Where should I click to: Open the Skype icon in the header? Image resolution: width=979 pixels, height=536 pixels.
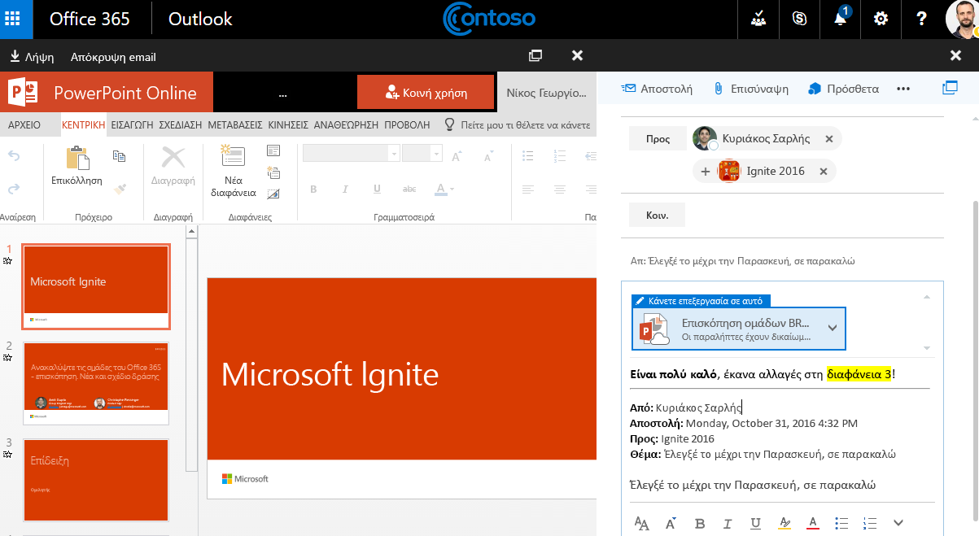tap(798, 19)
